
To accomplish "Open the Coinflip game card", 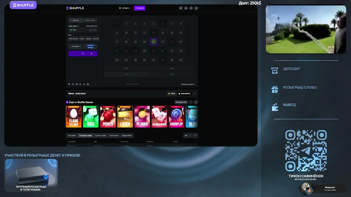I will coord(176,117).
